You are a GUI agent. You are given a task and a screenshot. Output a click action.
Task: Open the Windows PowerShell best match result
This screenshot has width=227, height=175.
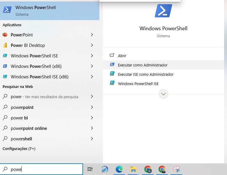click(50, 11)
